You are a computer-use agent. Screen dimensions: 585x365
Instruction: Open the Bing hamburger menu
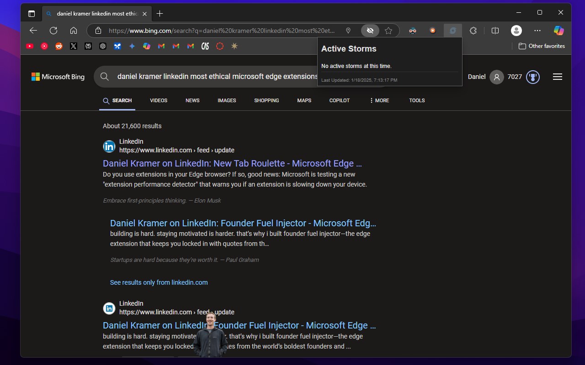(558, 77)
